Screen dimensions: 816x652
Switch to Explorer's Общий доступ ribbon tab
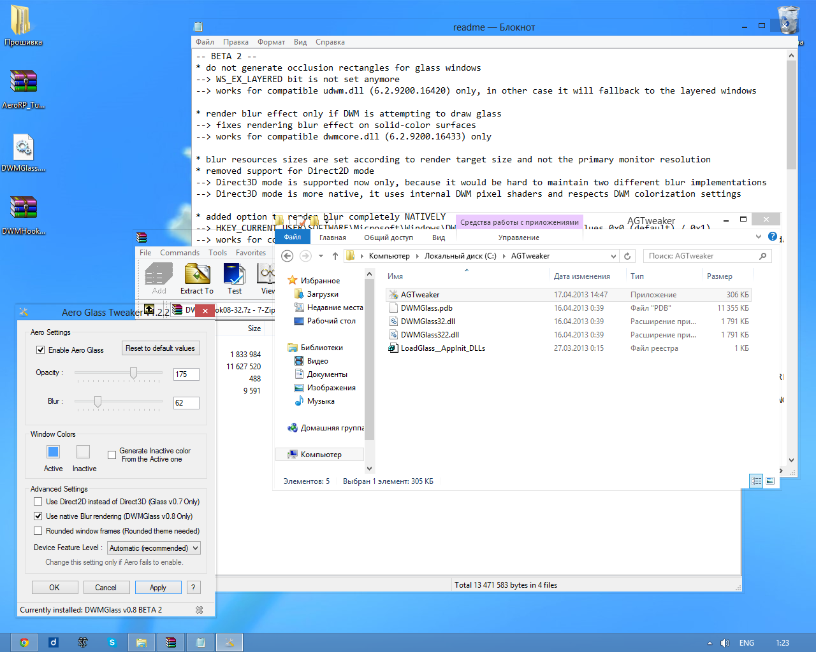[x=388, y=237]
